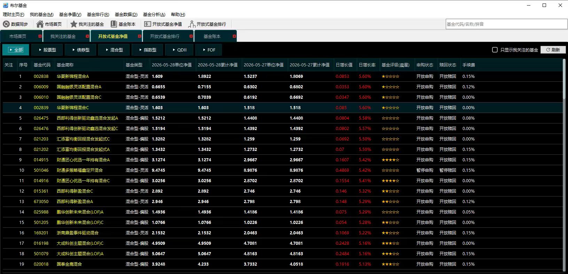The image size is (568, 274).
Task: Open fund 汇添富均衡回报混合发起式C
Action: point(83,139)
